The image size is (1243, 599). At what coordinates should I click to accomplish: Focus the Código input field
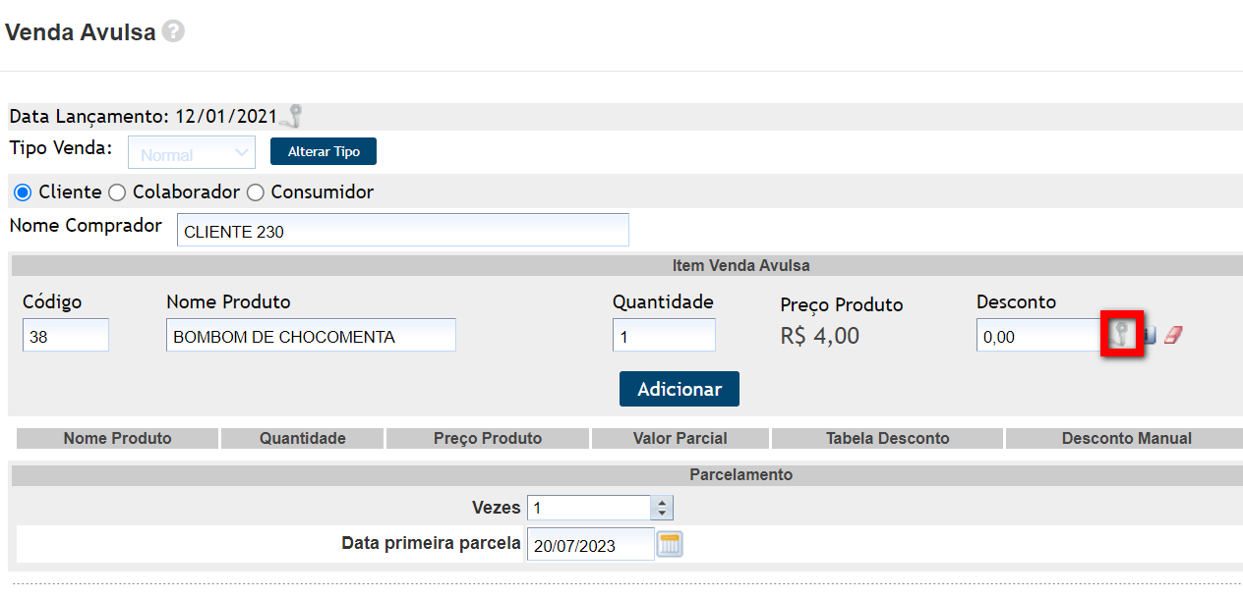click(66, 336)
